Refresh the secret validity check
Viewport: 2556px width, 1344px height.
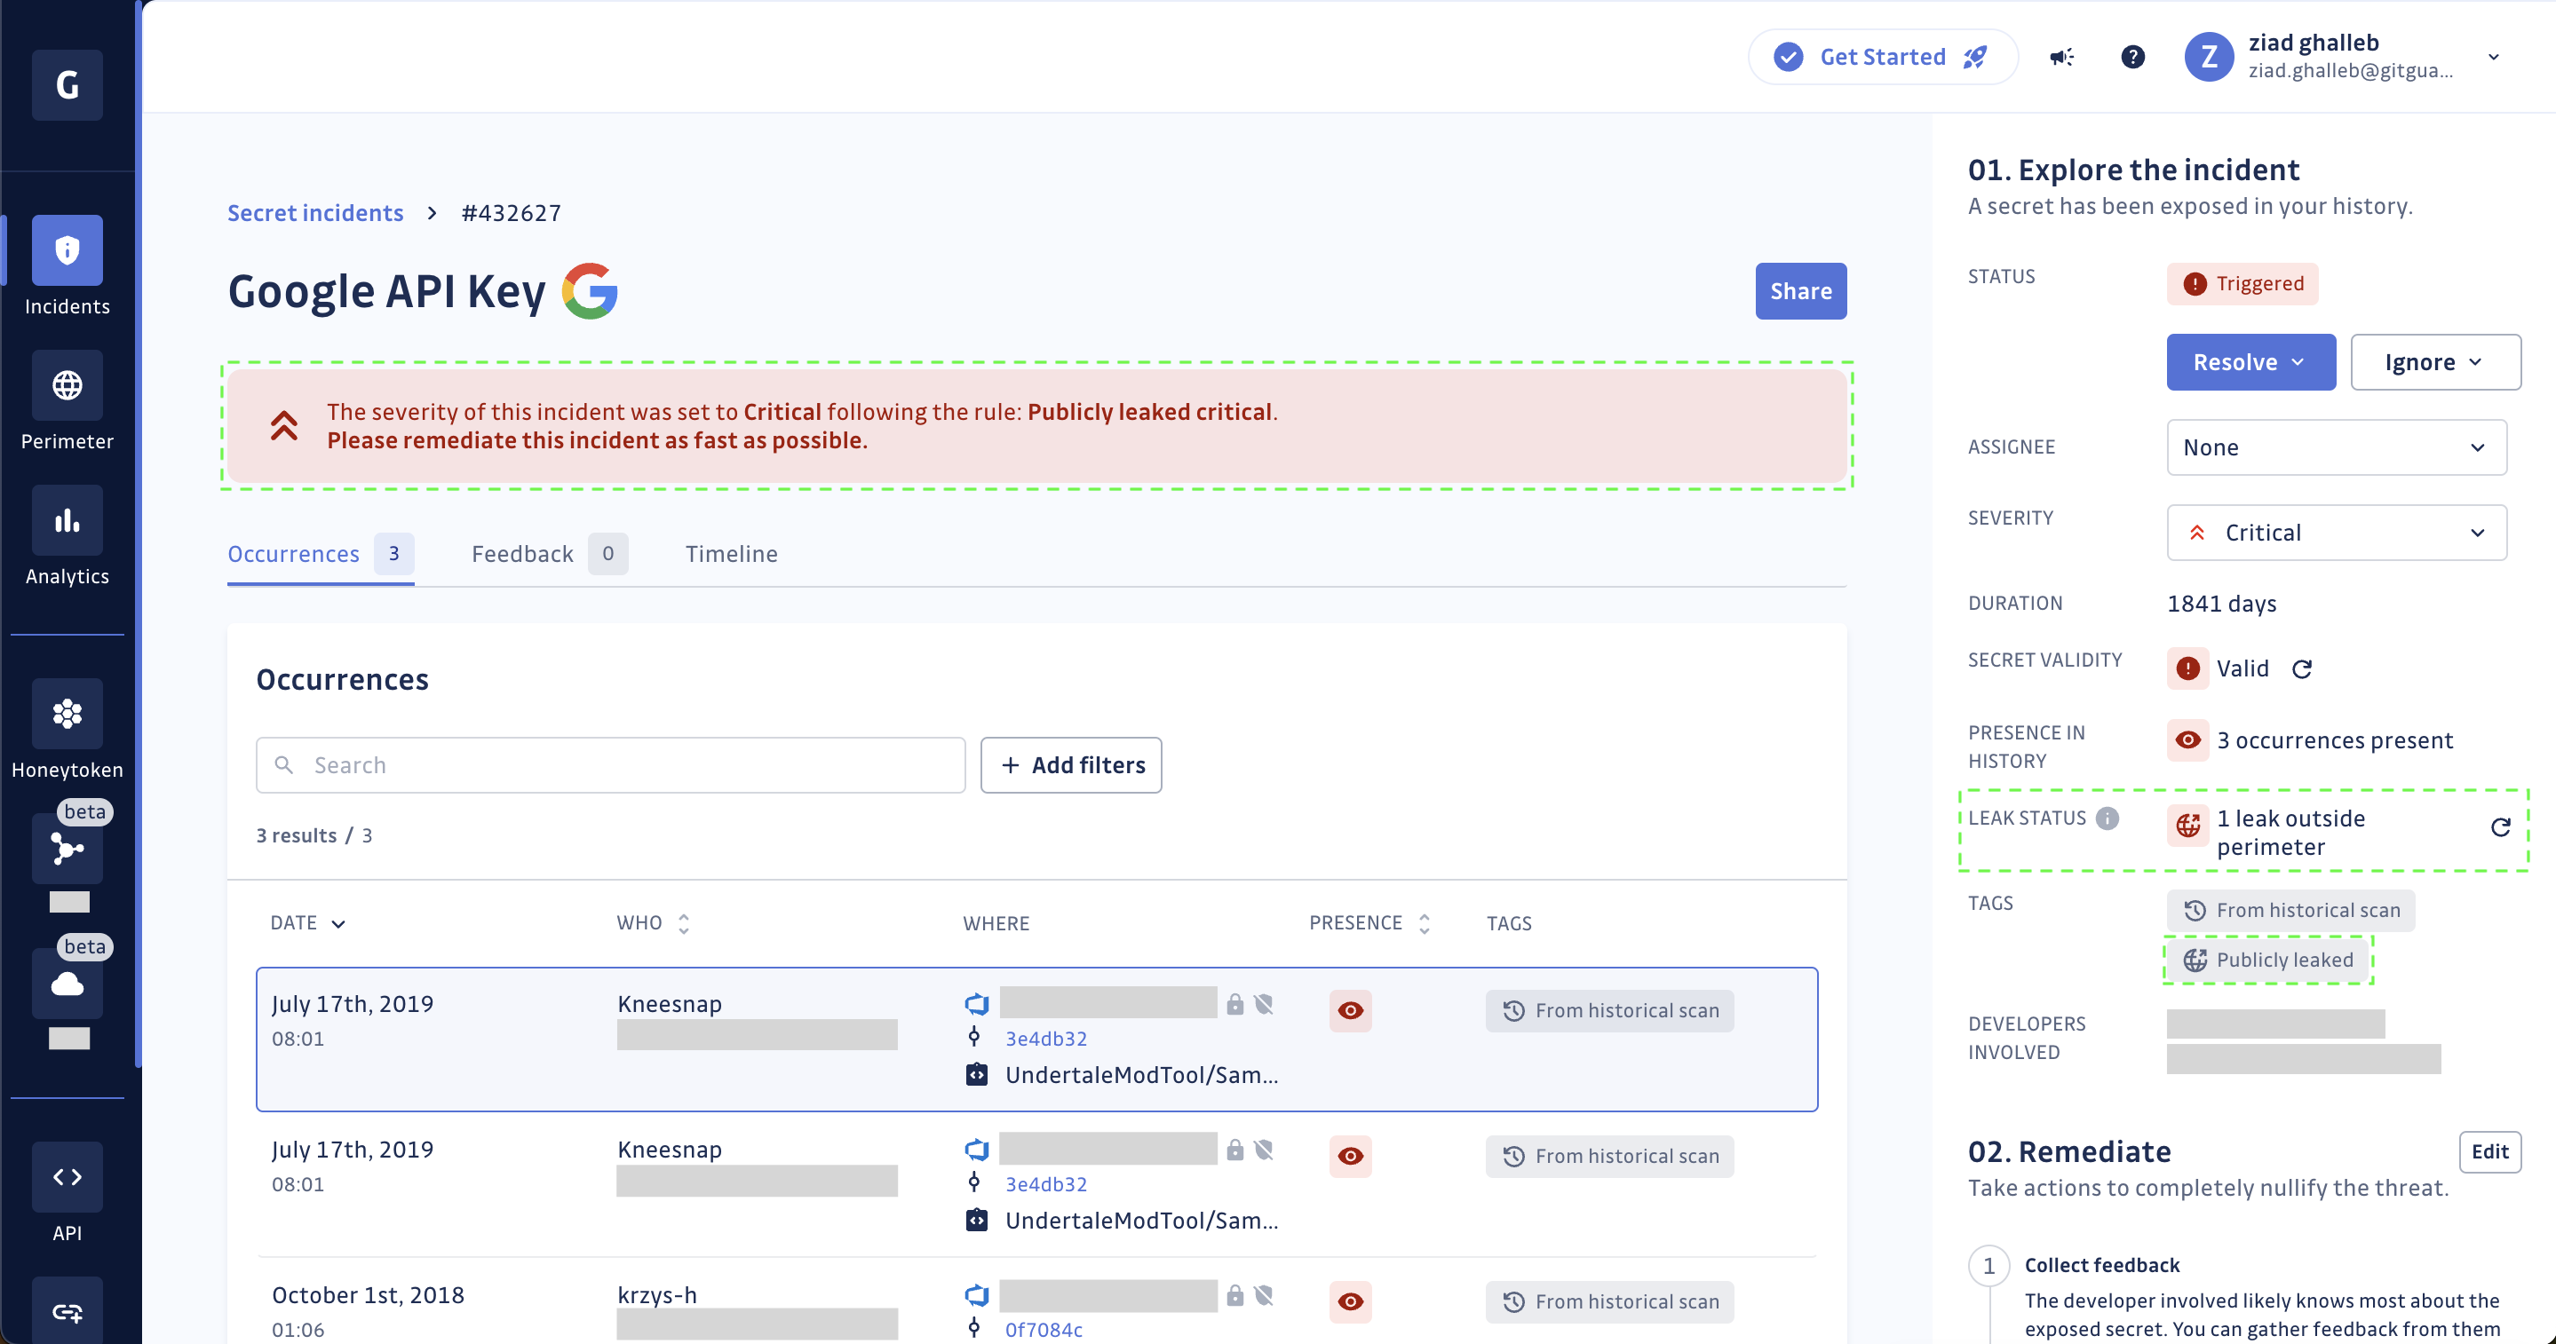click(2302, 669)
